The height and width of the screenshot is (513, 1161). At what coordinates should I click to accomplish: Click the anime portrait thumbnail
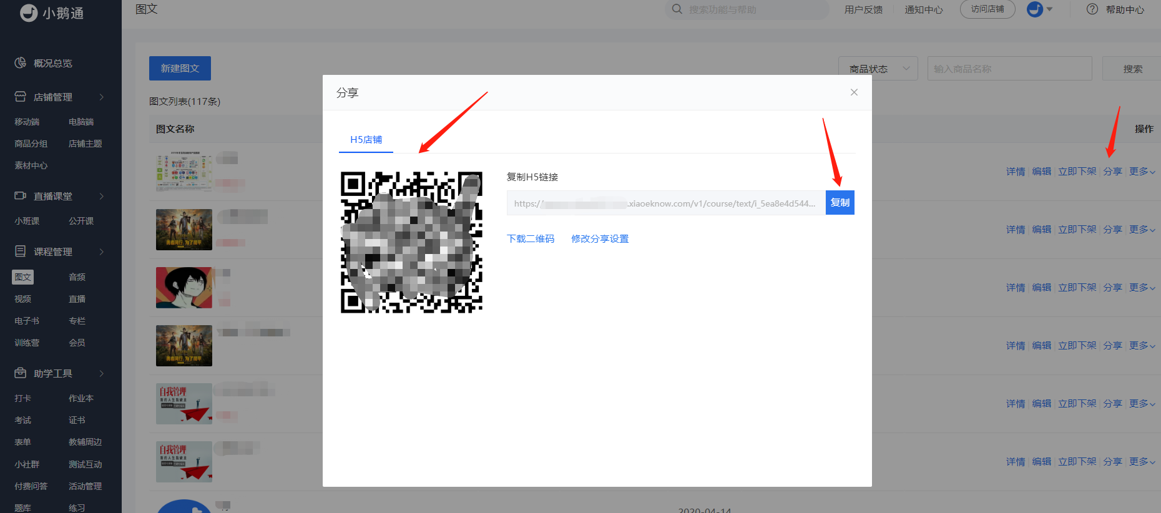pos(184,288)
